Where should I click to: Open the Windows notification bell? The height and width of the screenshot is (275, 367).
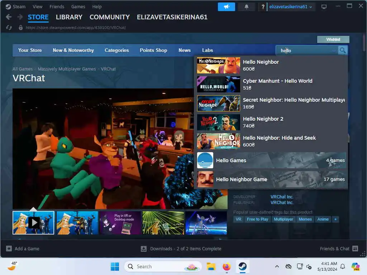(x=343, y=266)
